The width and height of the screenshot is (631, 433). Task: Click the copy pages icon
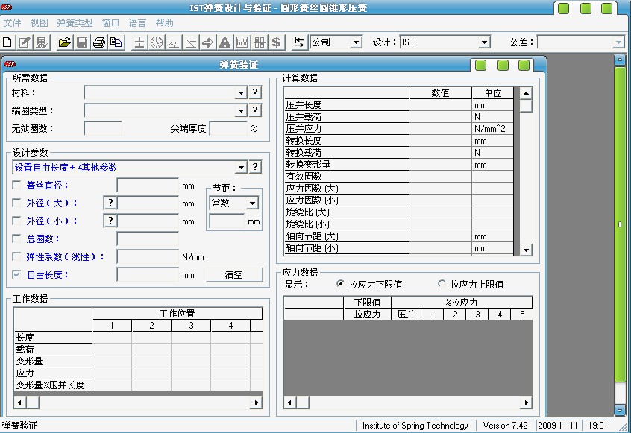pyautogui.click(x=116, y=42)
